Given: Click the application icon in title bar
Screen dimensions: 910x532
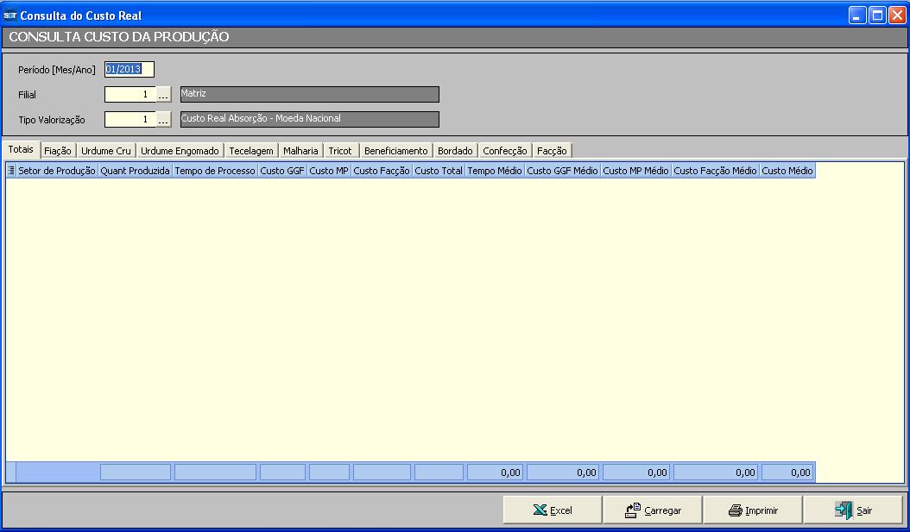Looking at the screenshot, I should [x=10, y=16].
